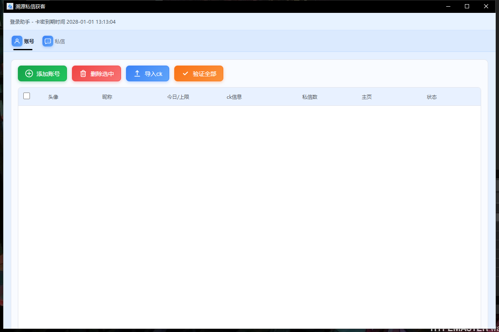The image size is (499, 332).
Task: Click the 私信数 column header
Action: [310, 97]
